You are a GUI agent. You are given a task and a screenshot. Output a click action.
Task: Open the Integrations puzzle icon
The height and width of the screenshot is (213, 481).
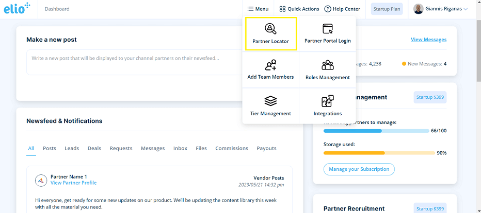pyautogui.click(x=327, y=101)
